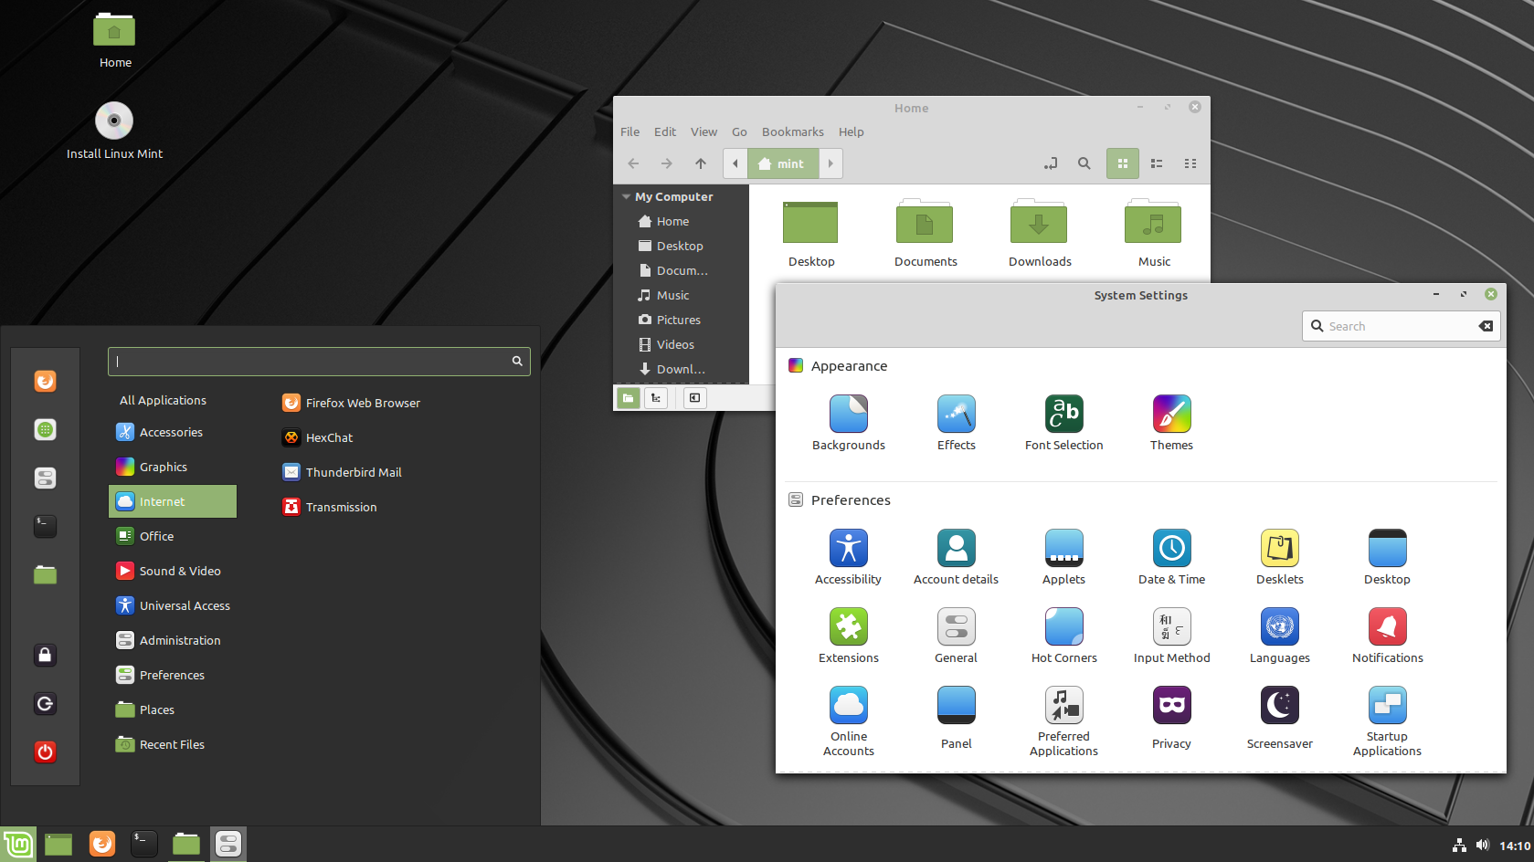Open the General settings
The height and width of the screenshot is (862, 1534).
(x=956, y=636)
